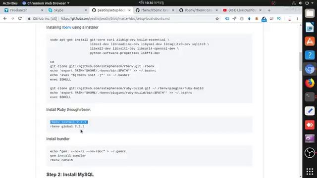
Task: Click 'rbenv rehash' command
Action: tap(61, 160)
